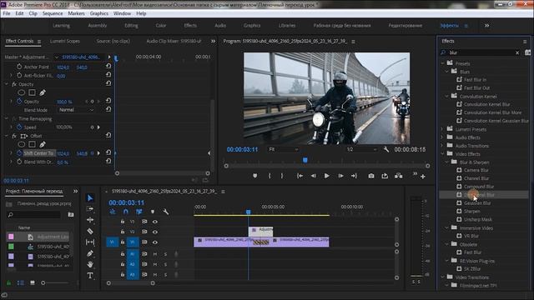Toggle Linked Selection in timeline
Screen dimensions: 534x300
coord(139,212)
